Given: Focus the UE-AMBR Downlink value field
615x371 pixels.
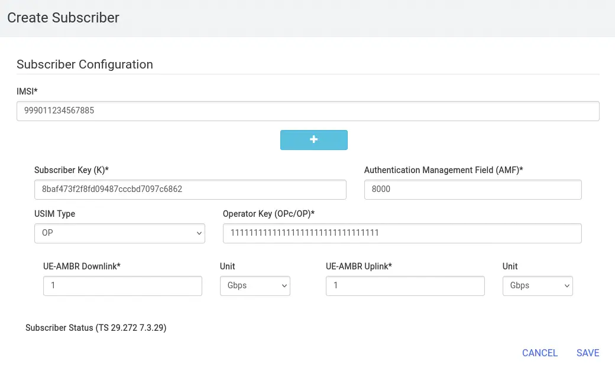Looking at the screenshot, I should [x=122, y=286].
